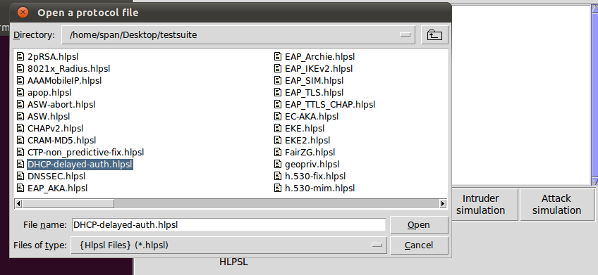
Task: Select the CHAPv2.hlpsl file name
Action: [x=55, y=129]
